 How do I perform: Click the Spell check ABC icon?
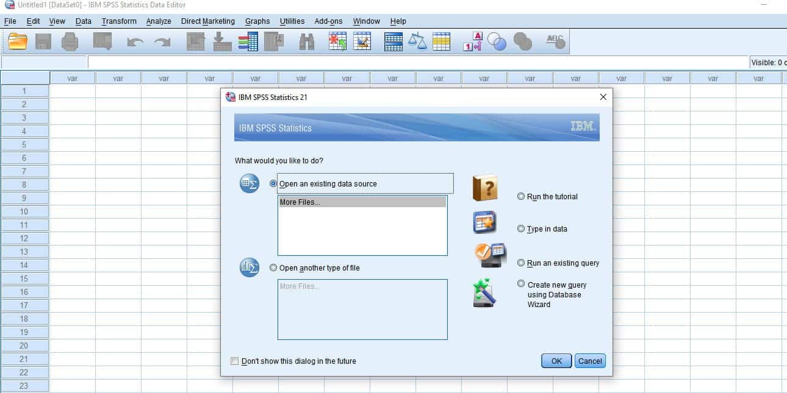pyautogui.click(x=555, y=41)
